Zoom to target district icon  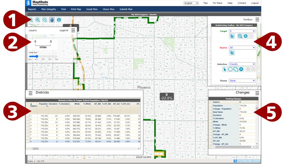(240, 36)
